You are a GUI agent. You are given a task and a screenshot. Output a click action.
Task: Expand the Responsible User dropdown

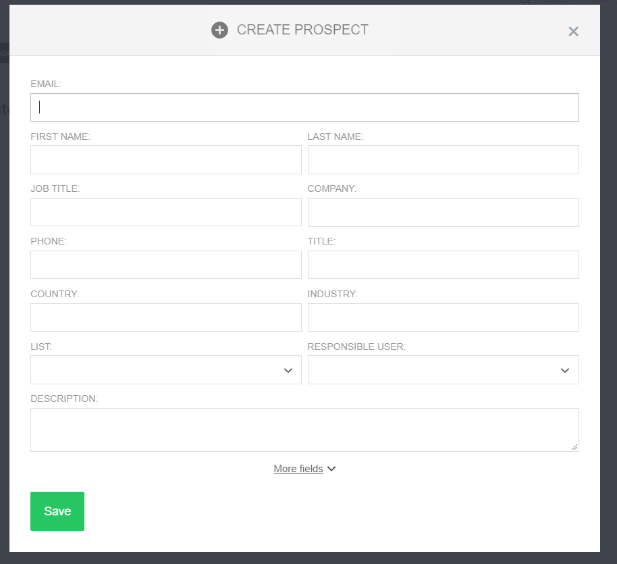coord(443,370)
